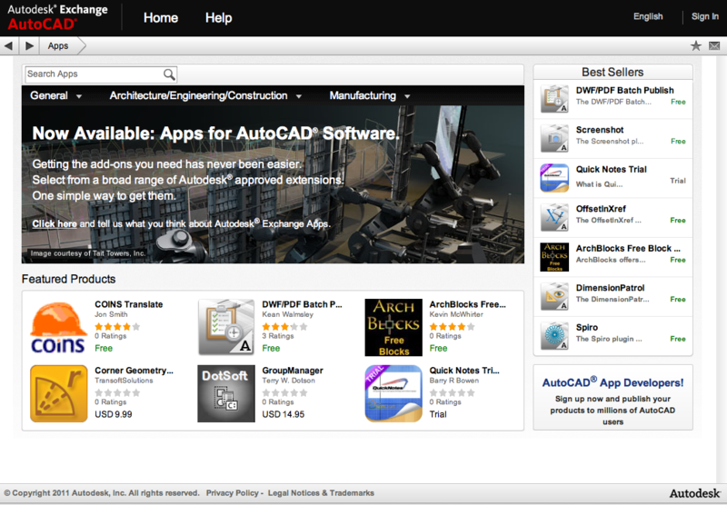Click the COINS Translate app icon
727x505 pixels.
(59, 328)
